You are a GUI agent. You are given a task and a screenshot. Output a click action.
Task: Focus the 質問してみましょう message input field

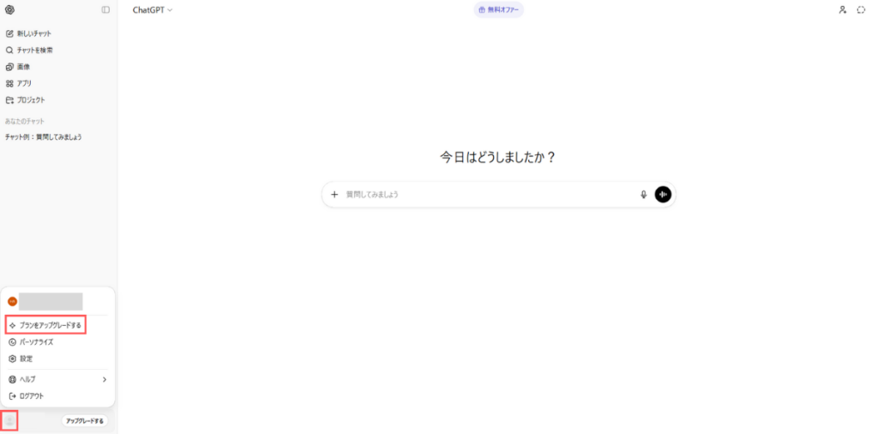point(489,195)
